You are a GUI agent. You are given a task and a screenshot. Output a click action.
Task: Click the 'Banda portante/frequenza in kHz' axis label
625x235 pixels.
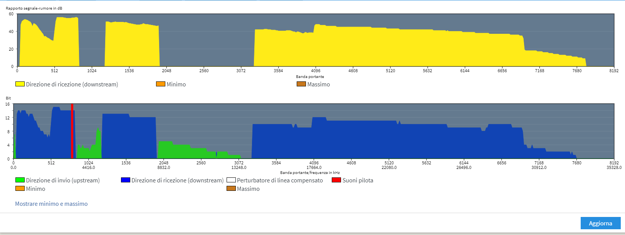pyautogui.click(x=310, y=173)
